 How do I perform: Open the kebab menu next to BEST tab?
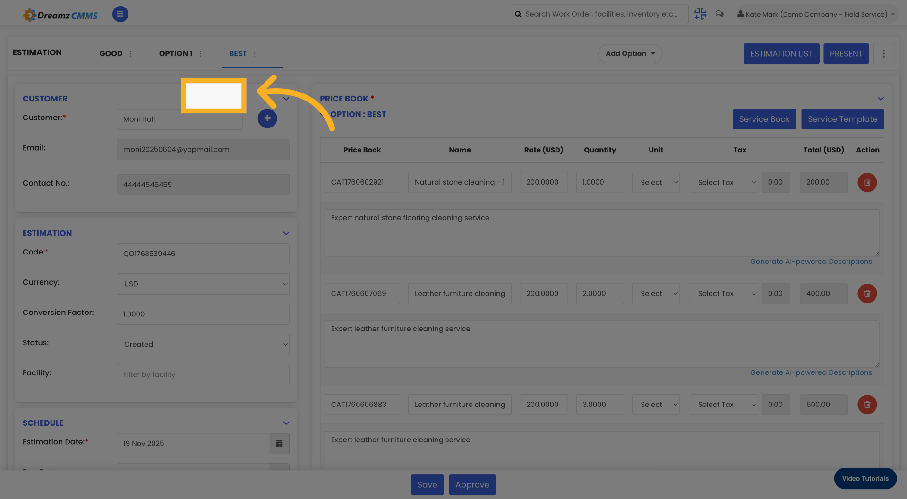pos(254,54)
